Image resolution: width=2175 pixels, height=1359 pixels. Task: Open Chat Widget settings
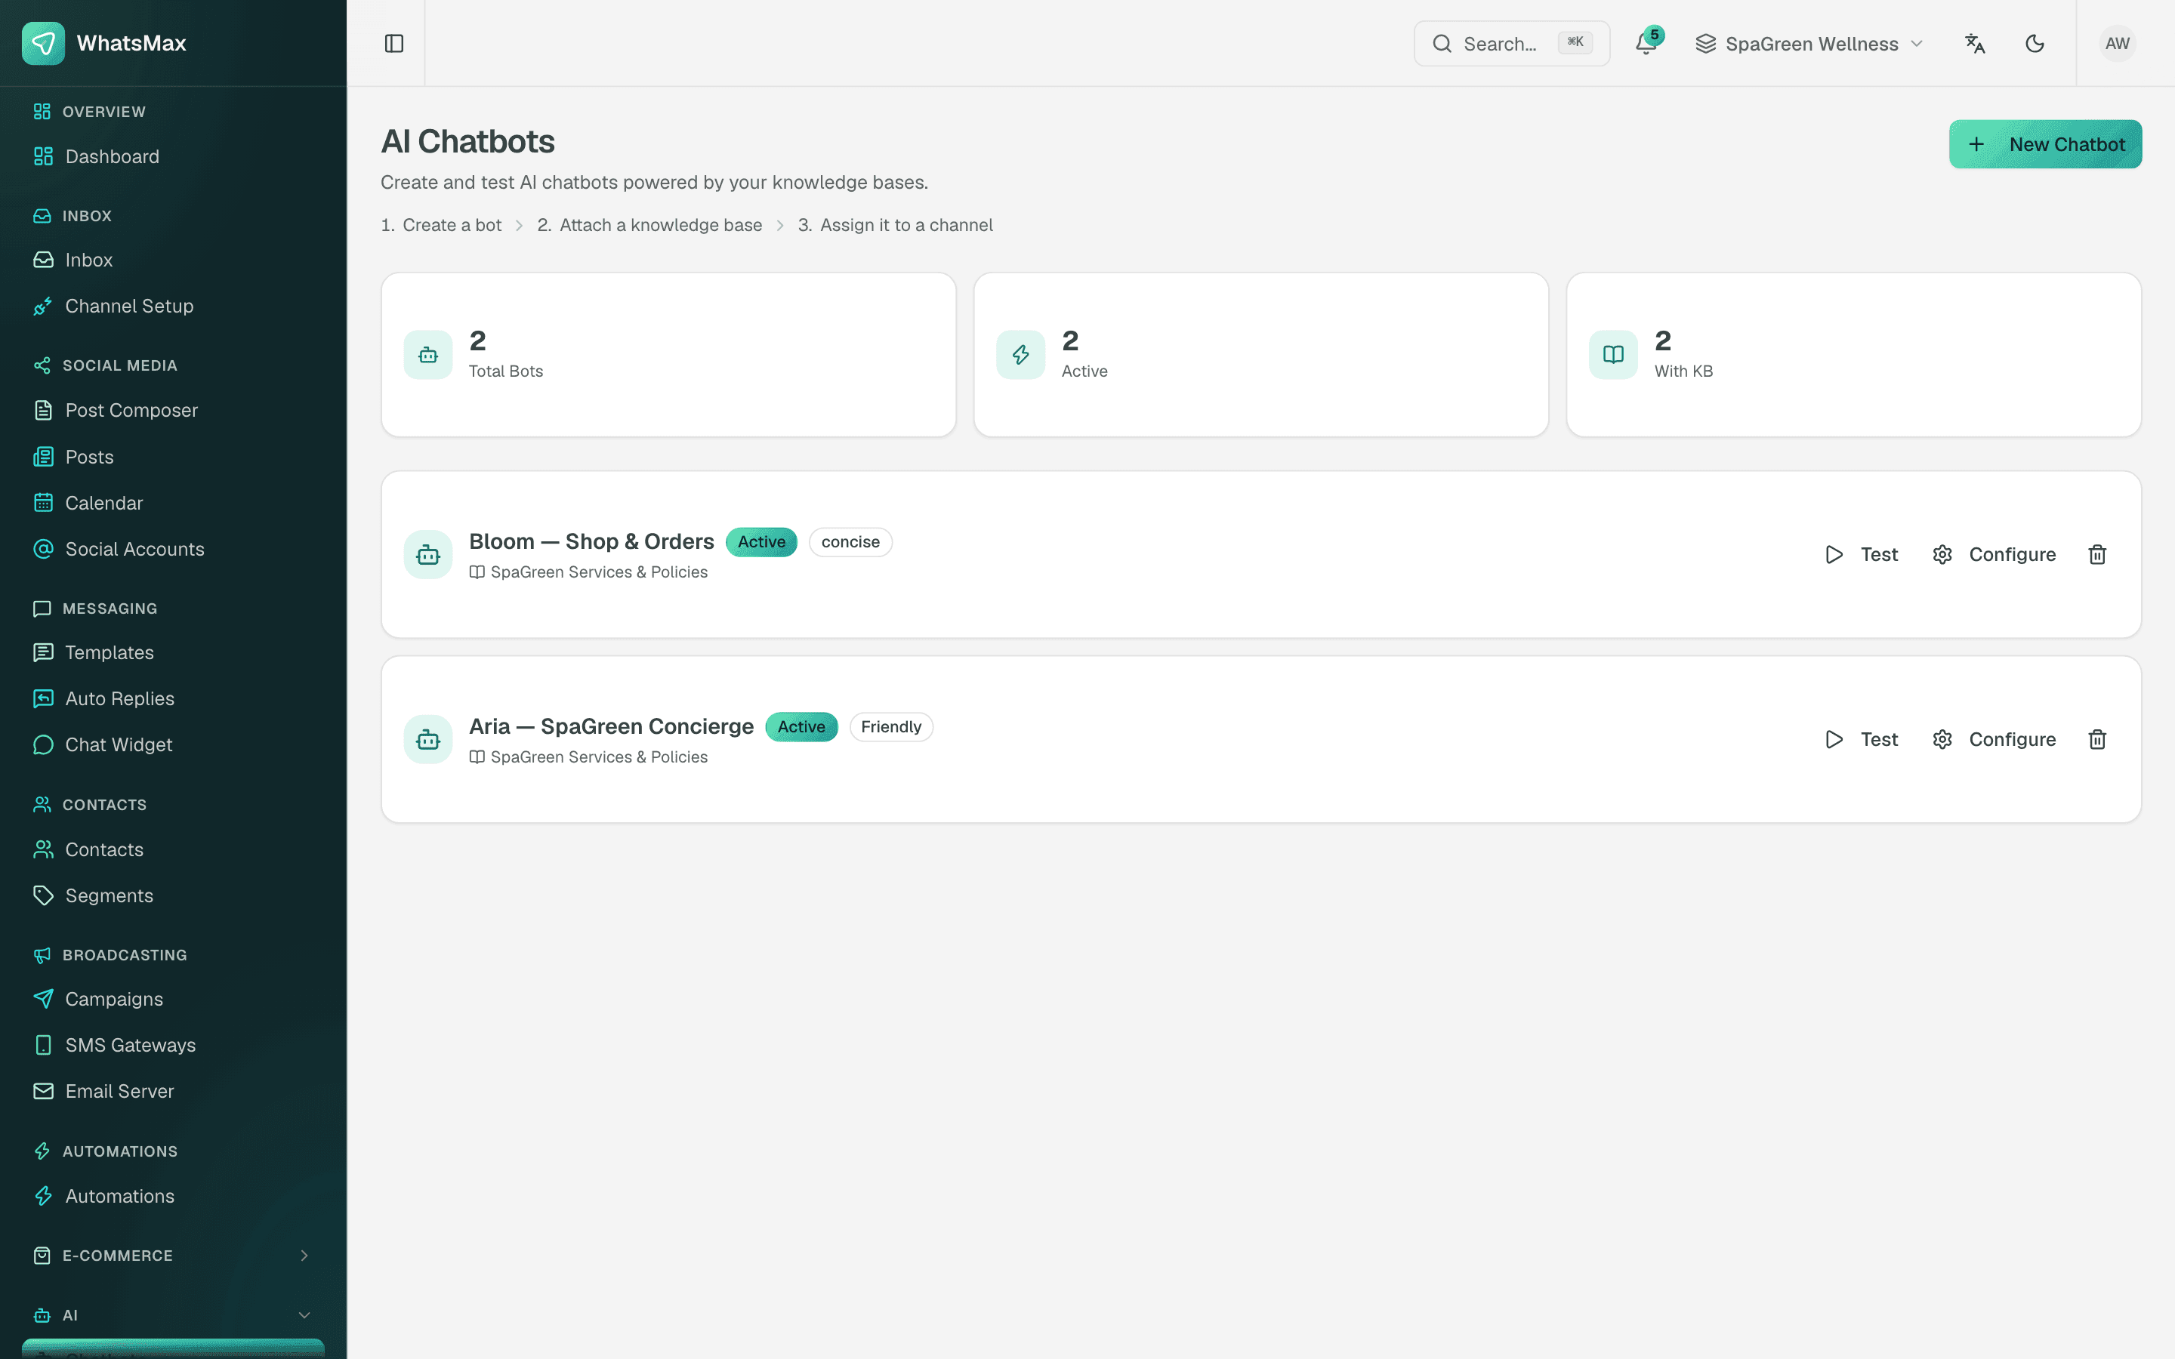pyautogui.click(x=172, y=744)
